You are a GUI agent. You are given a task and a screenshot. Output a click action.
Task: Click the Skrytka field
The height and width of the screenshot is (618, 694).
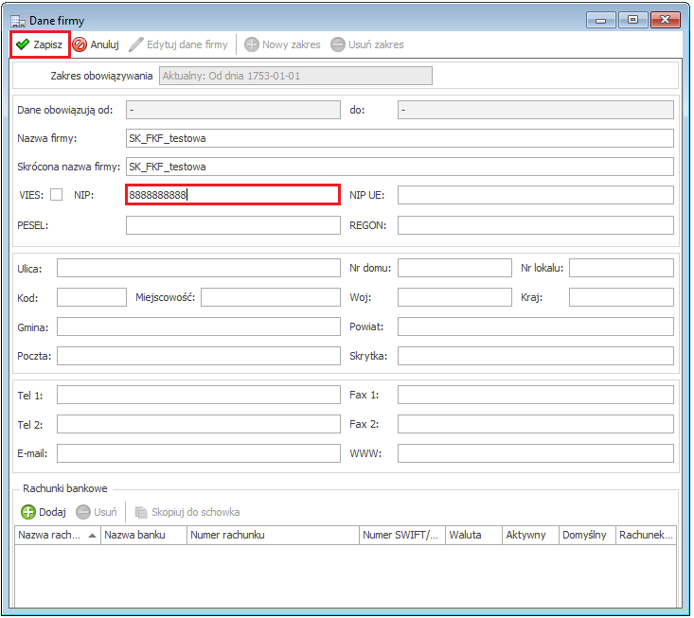(x=536, y=356)
